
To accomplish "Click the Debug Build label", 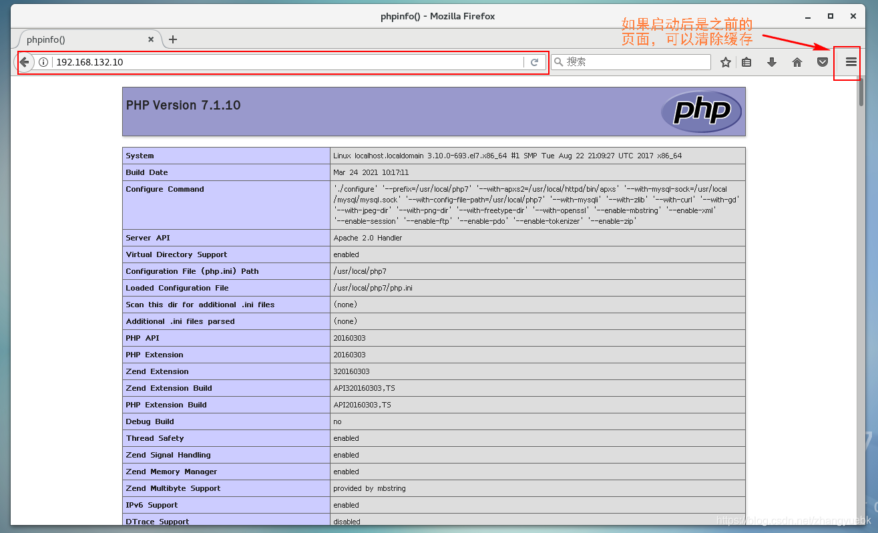I will pyautogui.click(x=150, y=421).
